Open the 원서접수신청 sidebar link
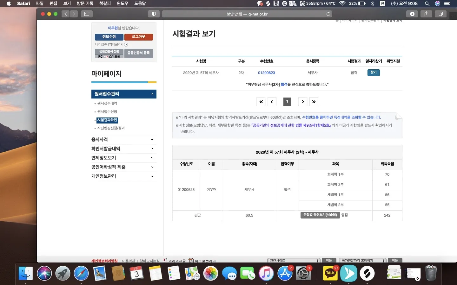Screen dimensions: 457x285 tap(107, 112)
